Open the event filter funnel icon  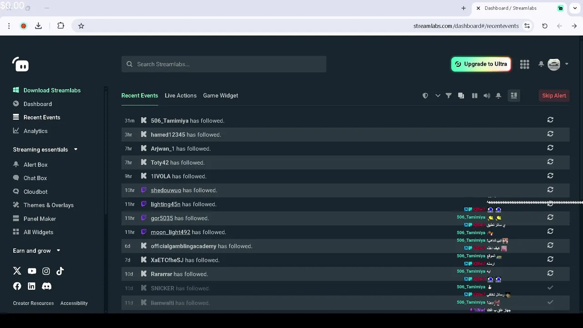pyautogui.click(x=449, y=96)
